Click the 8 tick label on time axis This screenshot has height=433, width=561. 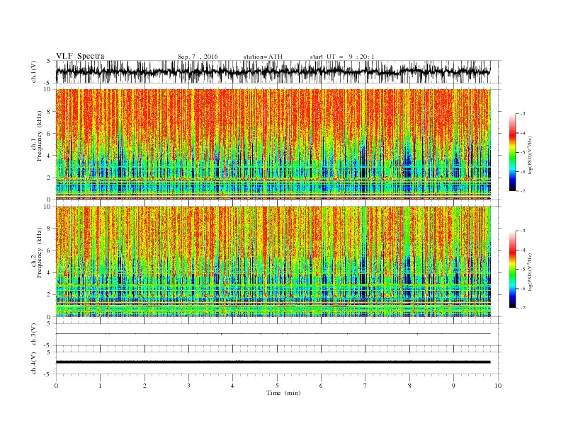[x=409, y=386]
